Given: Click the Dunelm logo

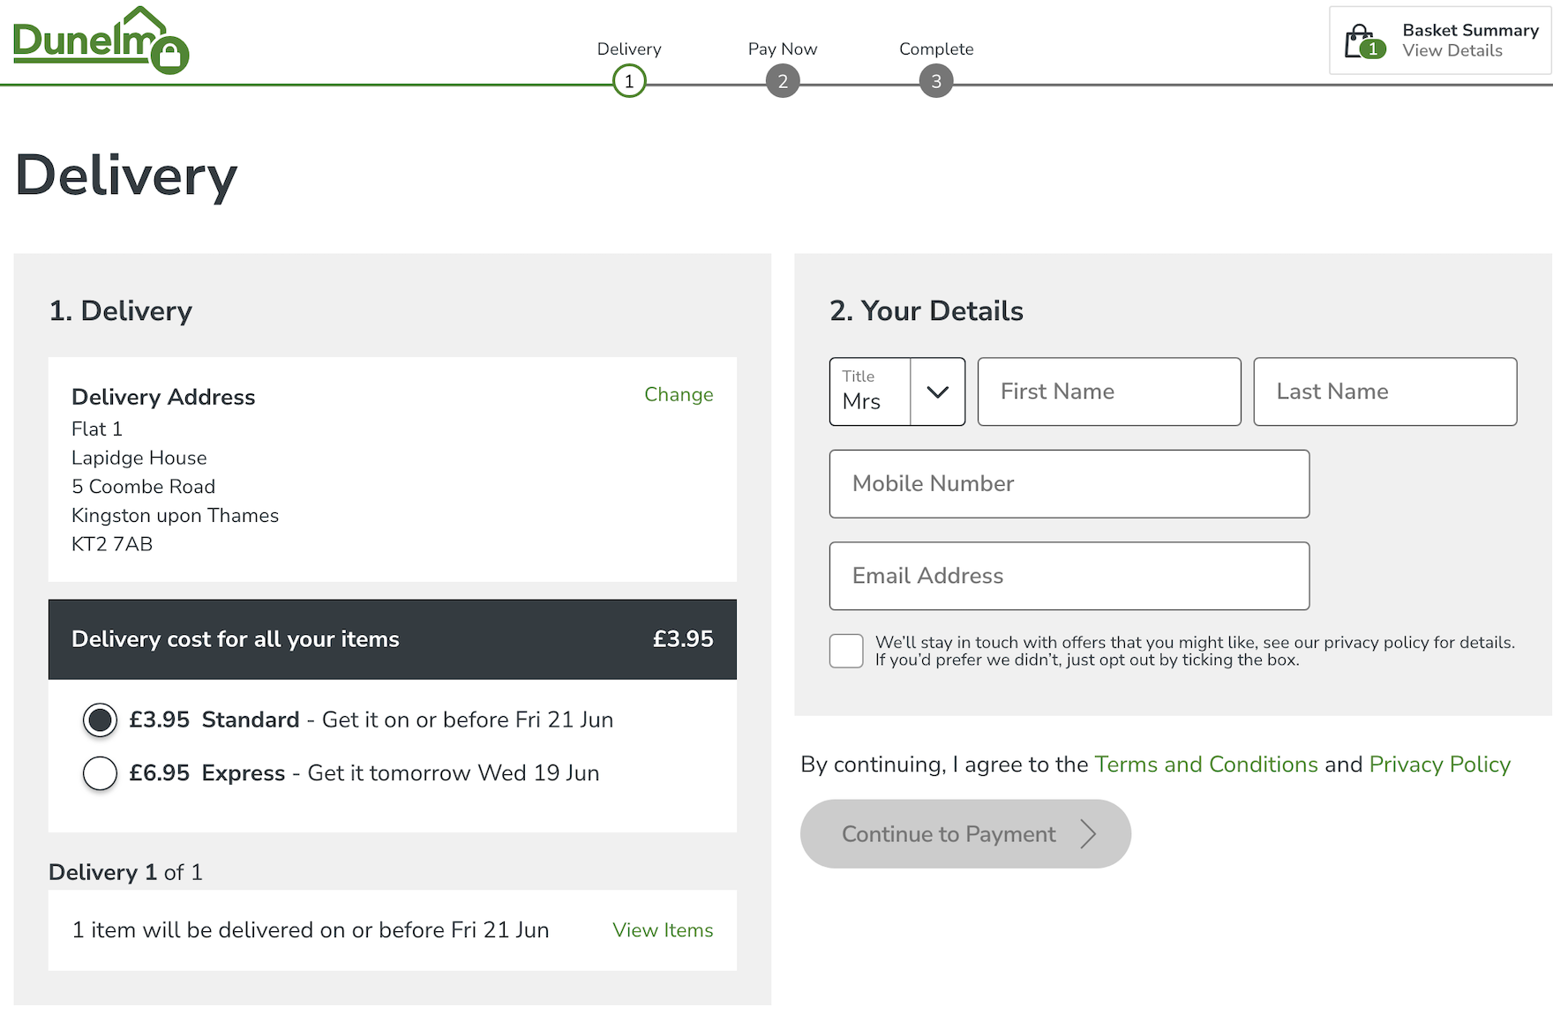Looking at the screenshot, I should coord(100,41).
